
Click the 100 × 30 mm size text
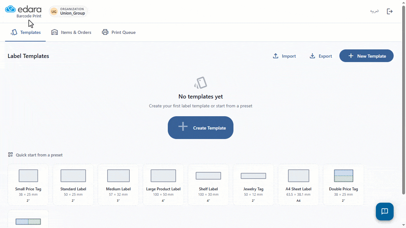(x=208, y=194)
